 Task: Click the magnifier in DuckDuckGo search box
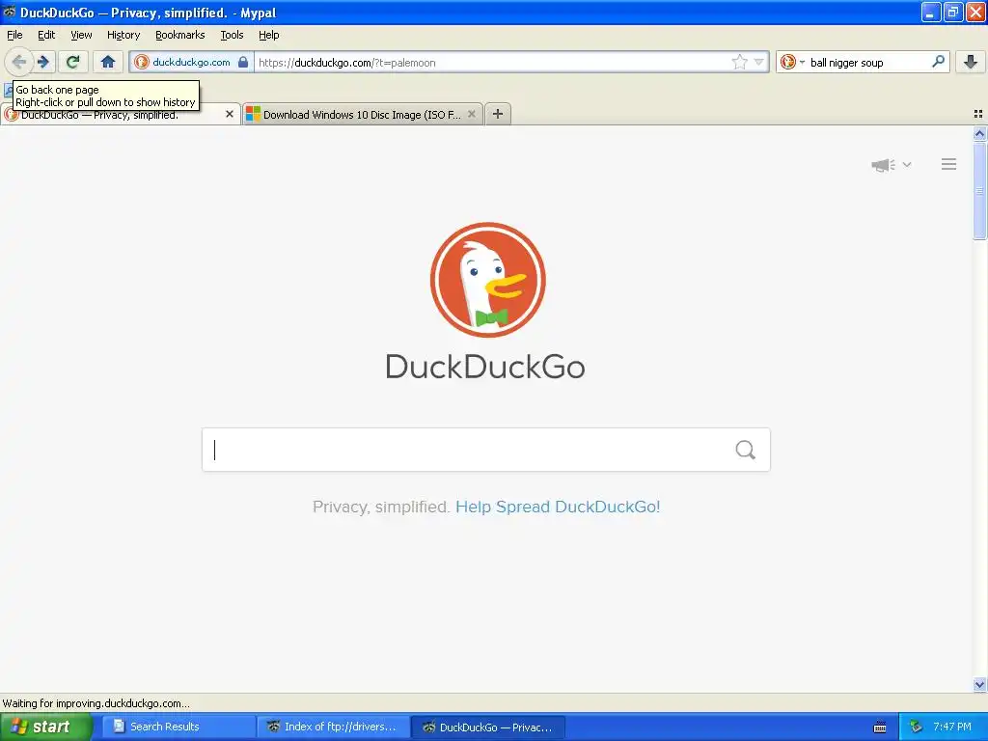pyautogui.click(x=746, y=450)
